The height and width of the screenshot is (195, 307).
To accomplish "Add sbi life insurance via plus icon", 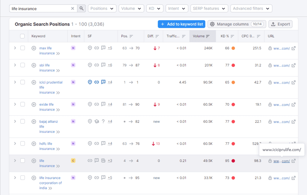I will 34,65.
